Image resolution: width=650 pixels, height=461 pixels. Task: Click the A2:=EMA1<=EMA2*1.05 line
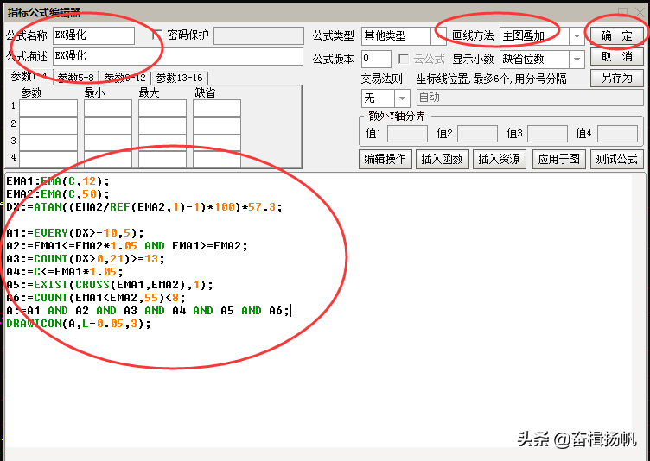[x=127, y=246]
